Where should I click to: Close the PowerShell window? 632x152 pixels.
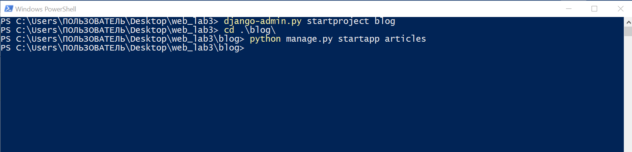(620, 8)
